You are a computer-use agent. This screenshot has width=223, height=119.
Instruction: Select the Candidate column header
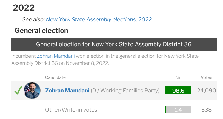pos(55,77)
